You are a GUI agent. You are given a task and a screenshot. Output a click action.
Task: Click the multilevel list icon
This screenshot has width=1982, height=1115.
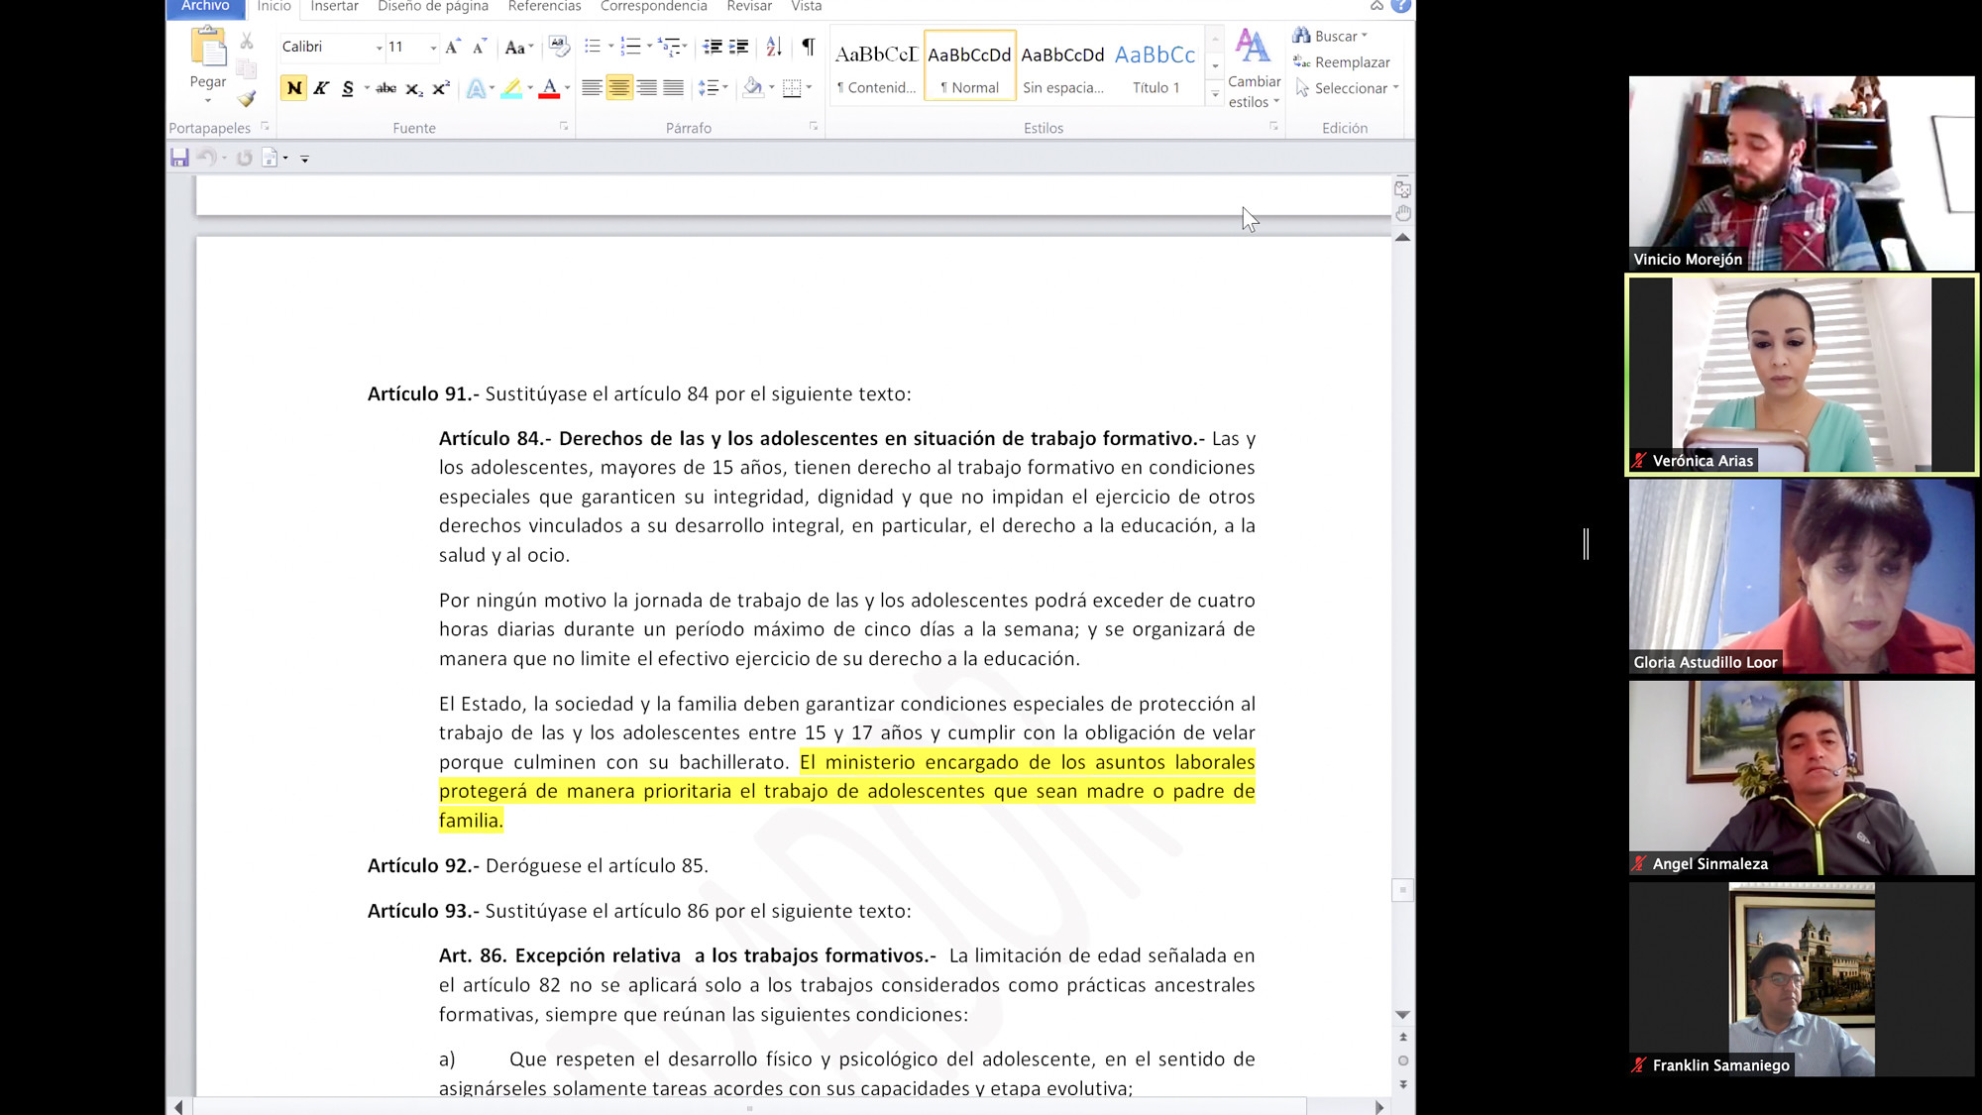click(669, 47)
